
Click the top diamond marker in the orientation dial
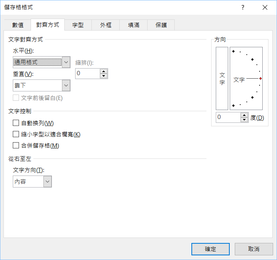233,52
